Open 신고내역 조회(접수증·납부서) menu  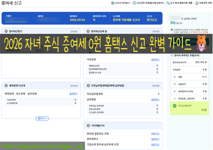coord(148,3)
